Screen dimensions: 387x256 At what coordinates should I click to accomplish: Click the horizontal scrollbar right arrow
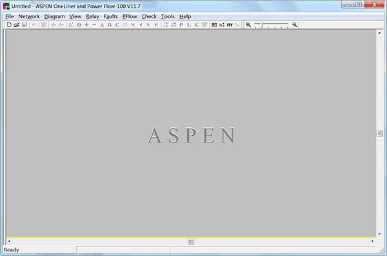pos(372,241)
